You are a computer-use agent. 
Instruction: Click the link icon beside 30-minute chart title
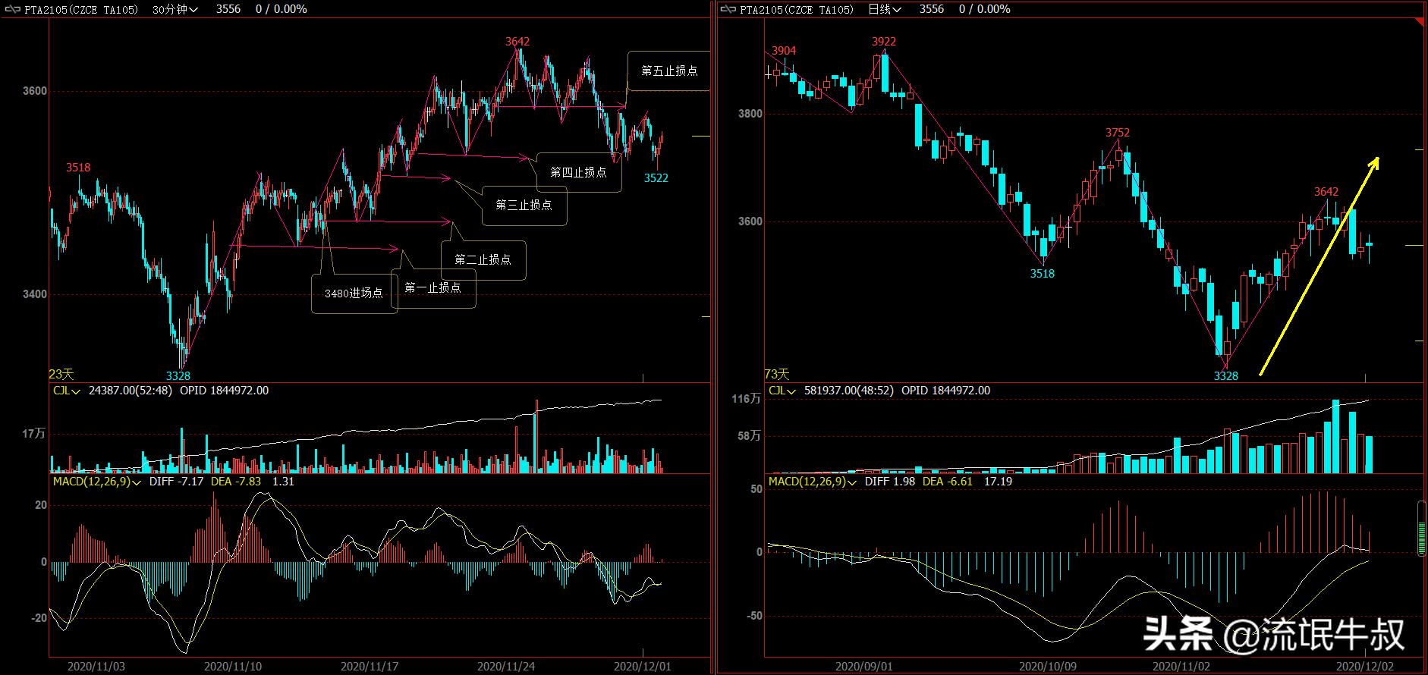click(12, 9)
